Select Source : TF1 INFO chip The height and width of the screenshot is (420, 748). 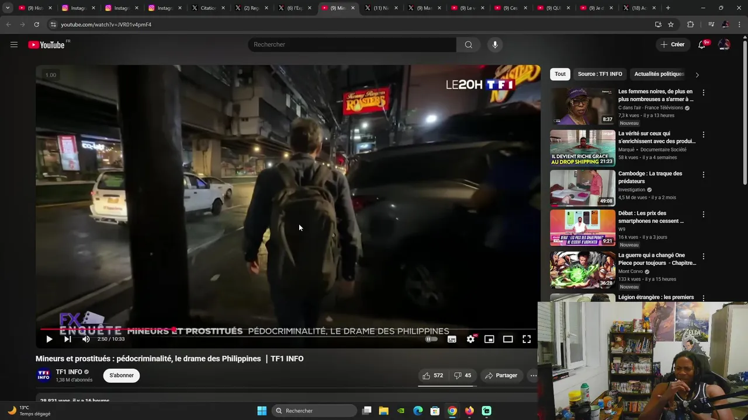600,74
